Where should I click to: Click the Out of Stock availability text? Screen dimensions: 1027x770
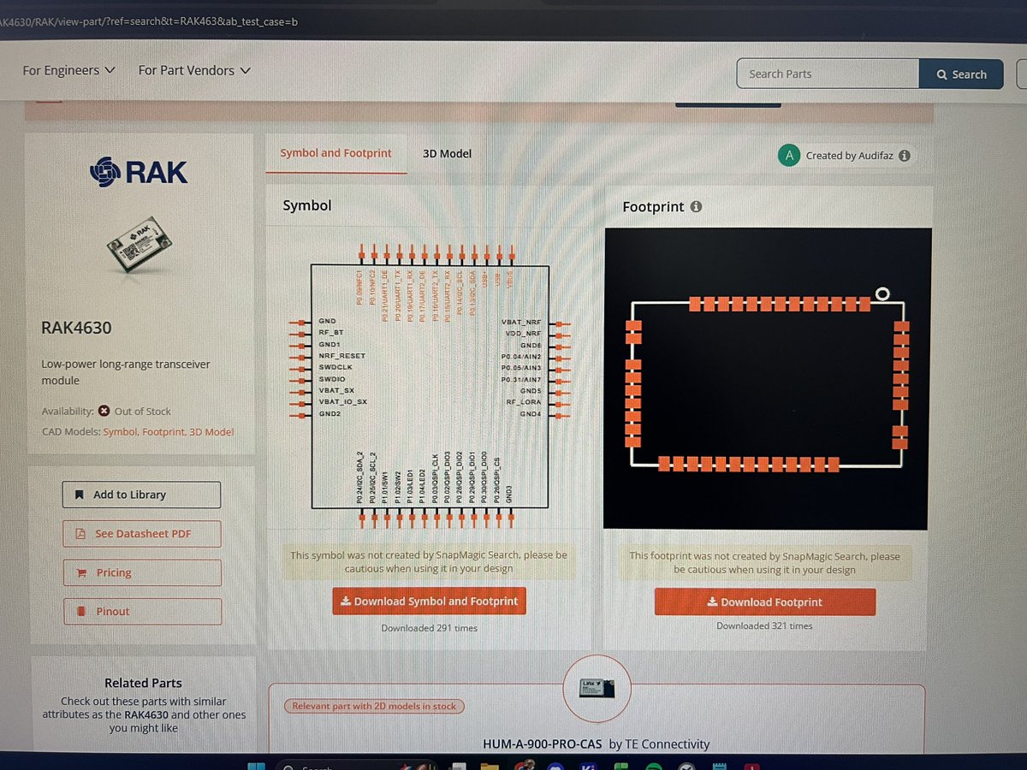[142, 412]
